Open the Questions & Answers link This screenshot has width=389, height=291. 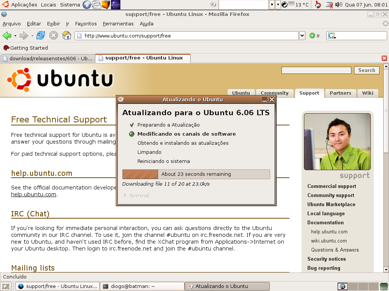pos(335,250)
